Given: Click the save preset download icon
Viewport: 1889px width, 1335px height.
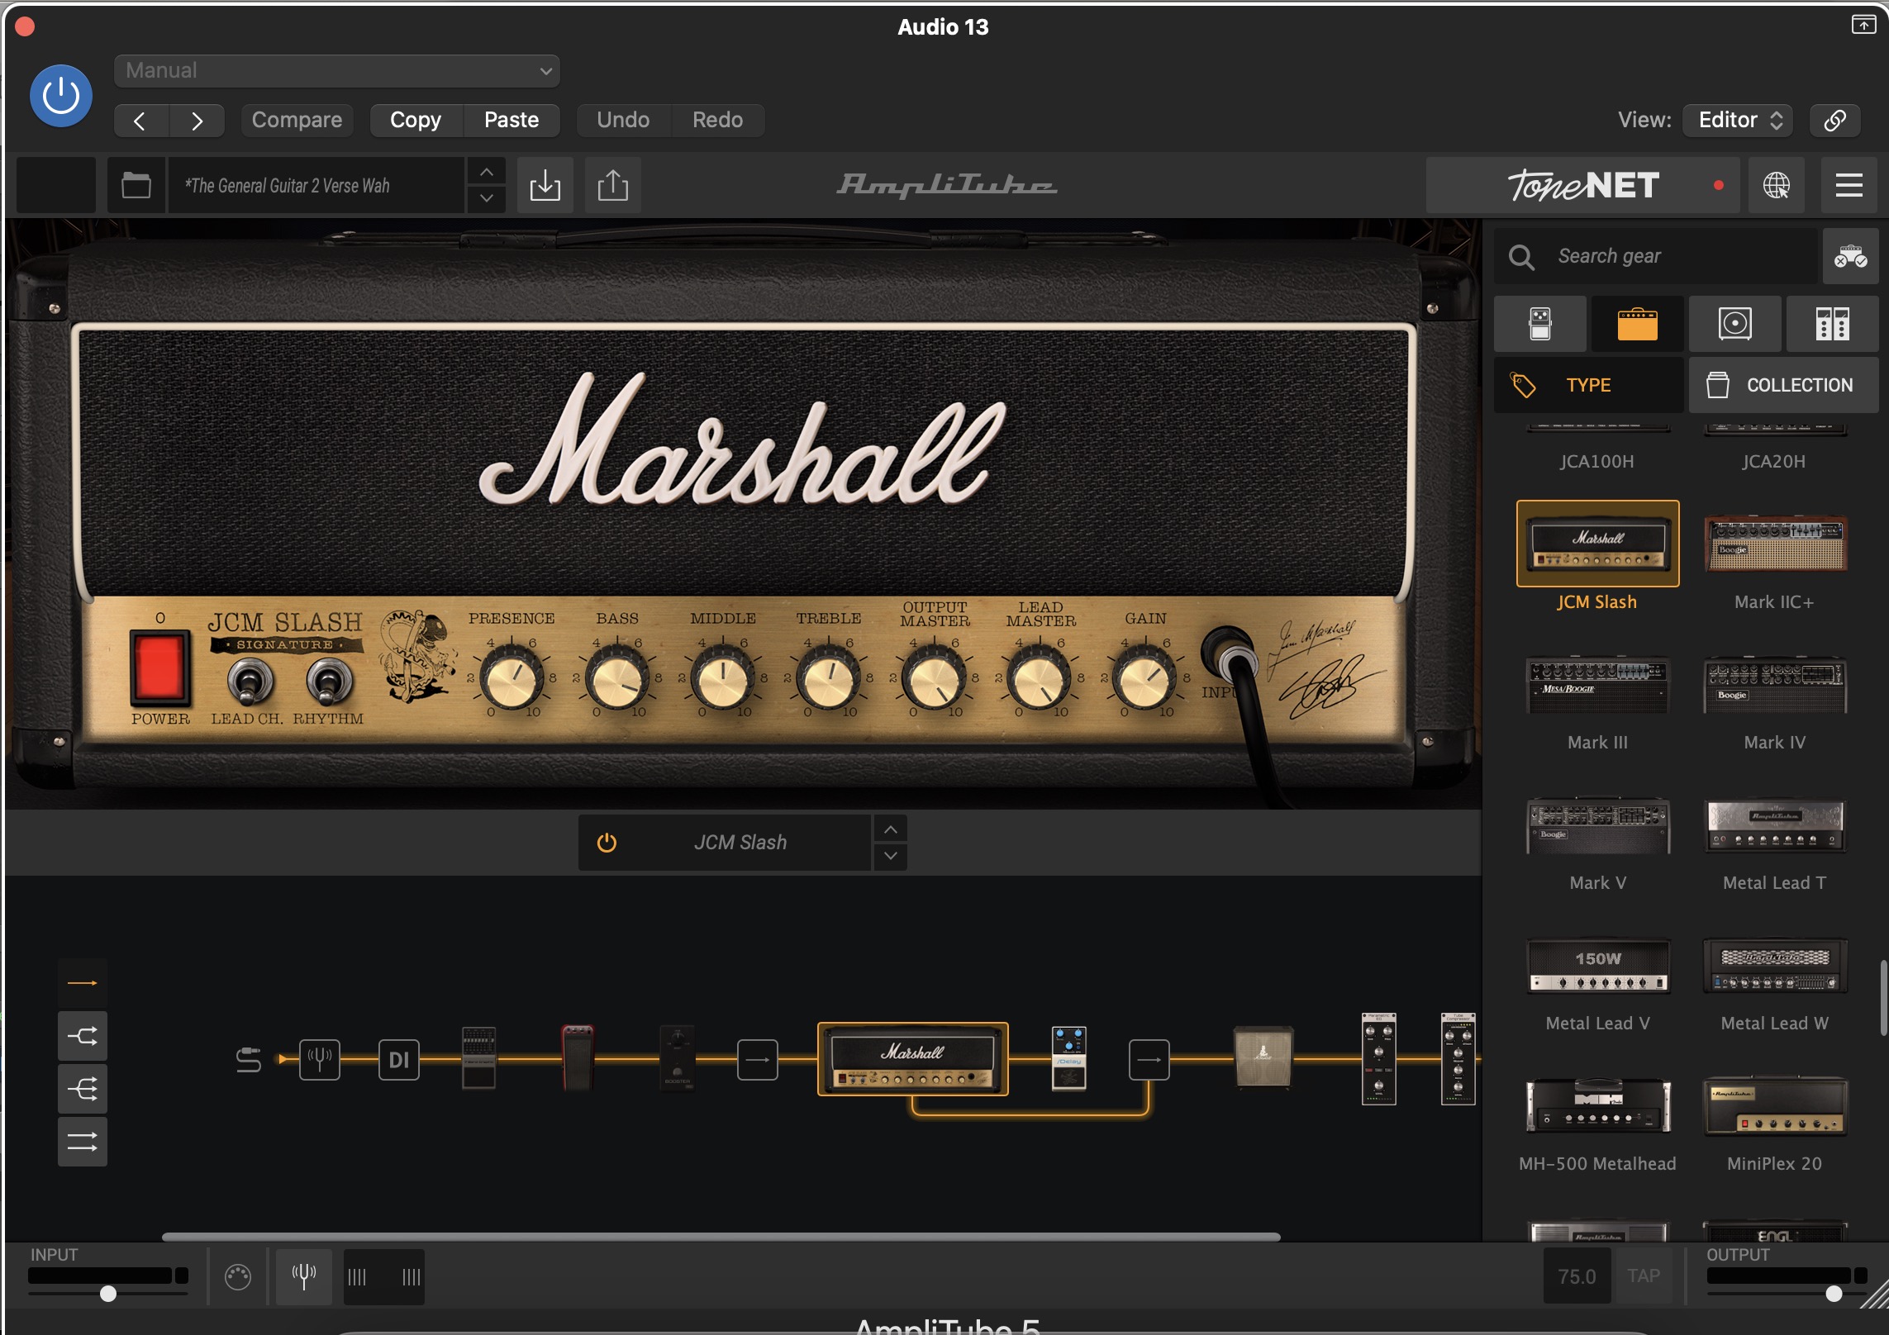Looking at the screenshot, I should pos(545,185).
